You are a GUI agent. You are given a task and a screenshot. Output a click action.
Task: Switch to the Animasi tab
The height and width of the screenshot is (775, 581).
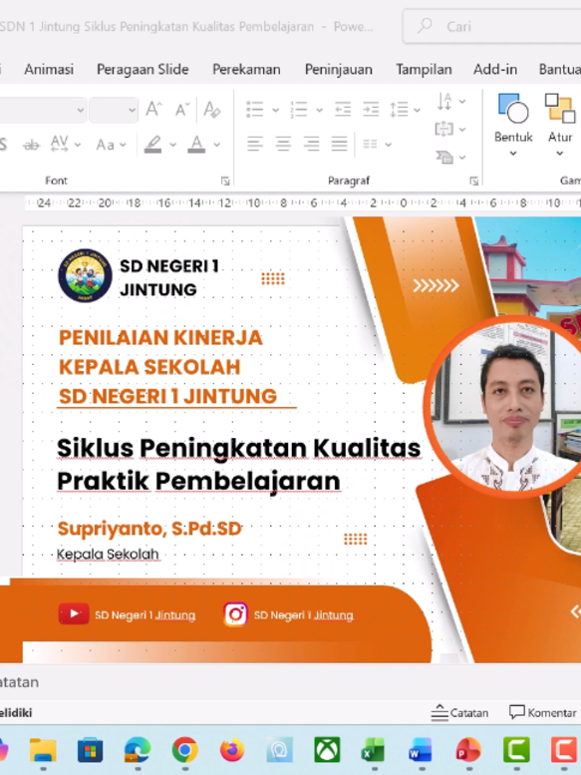[x=49, y=69]
